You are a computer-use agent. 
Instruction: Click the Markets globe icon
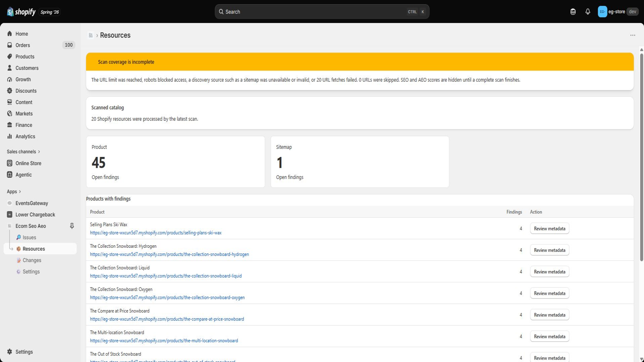click(10, 113)
